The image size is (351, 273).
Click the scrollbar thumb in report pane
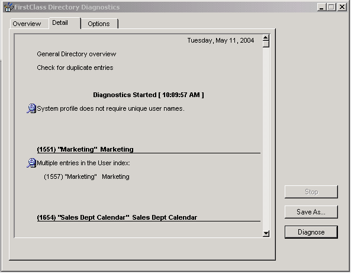click(266, 44)
